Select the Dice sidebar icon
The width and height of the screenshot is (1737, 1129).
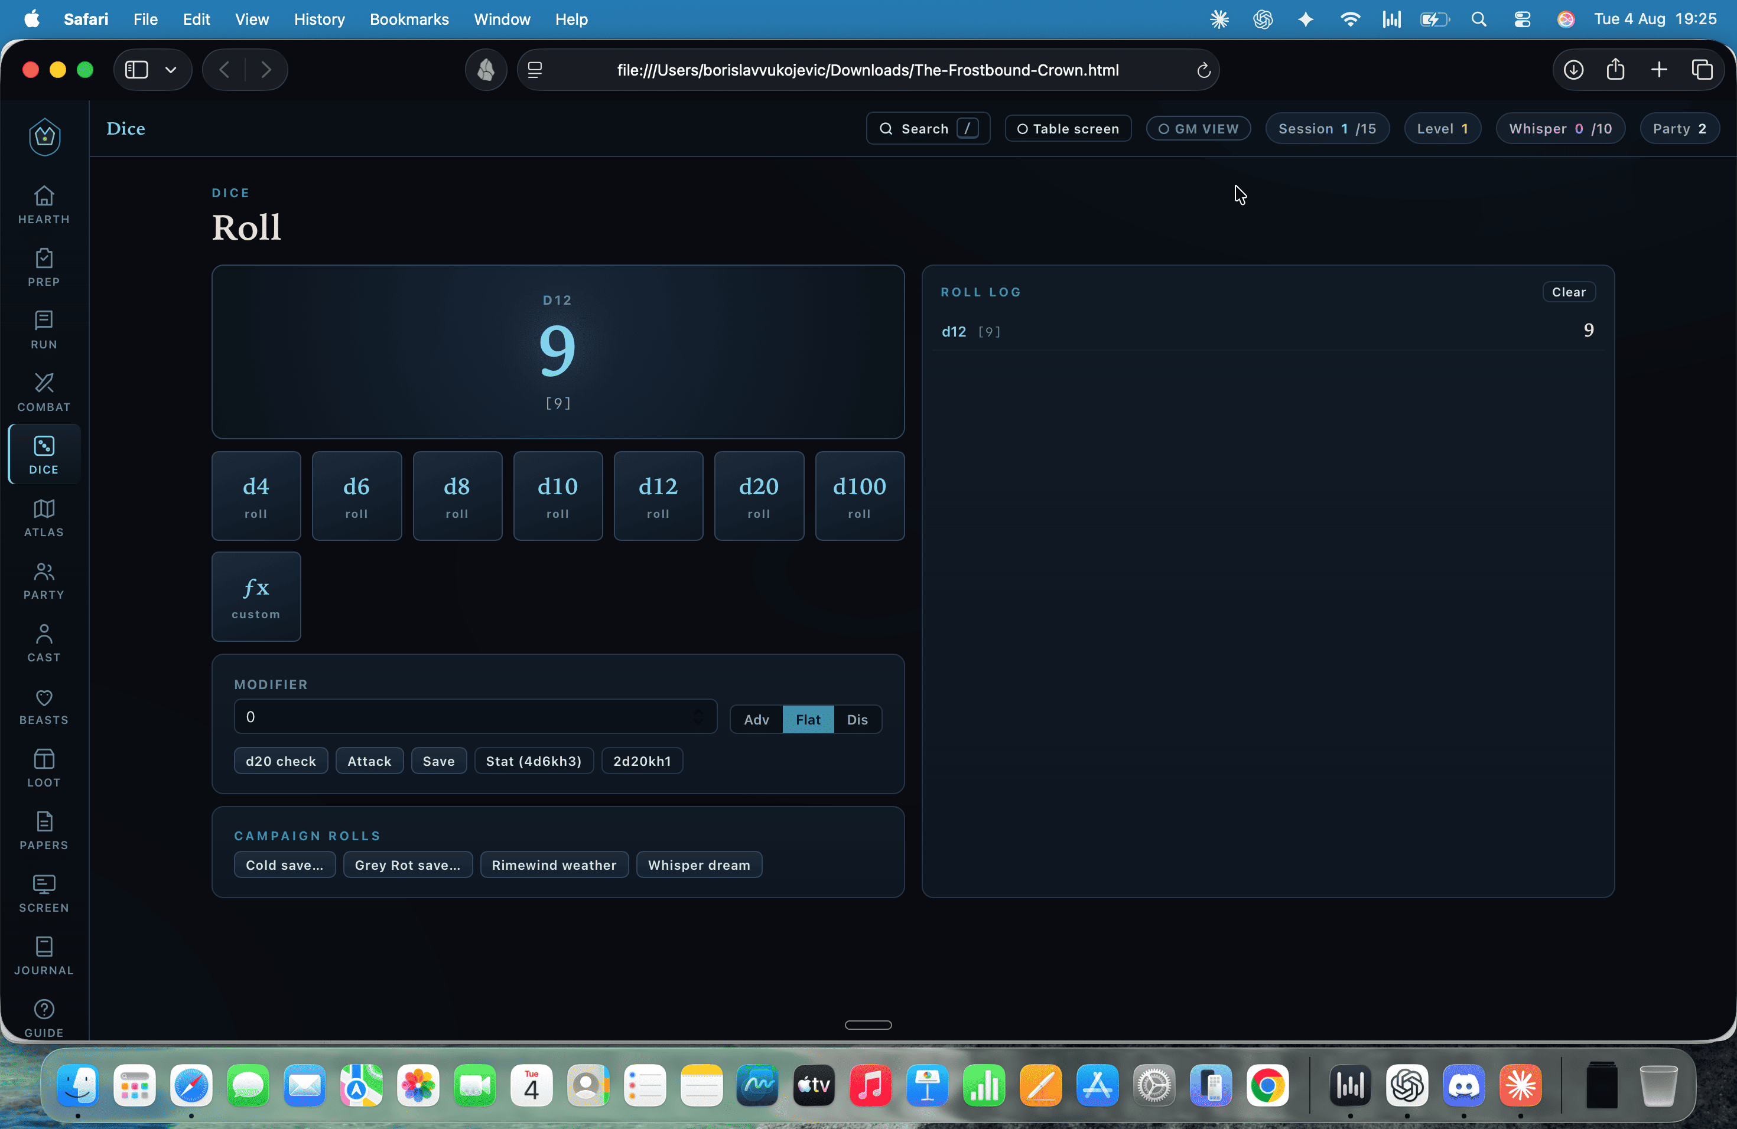click(x=44, y=454)
